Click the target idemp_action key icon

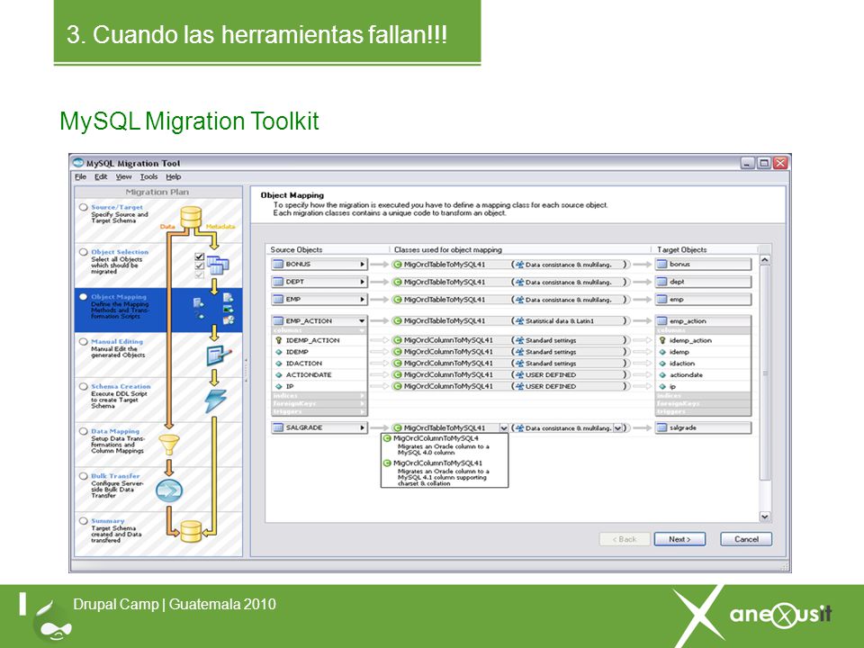click(x=663, y=340)
